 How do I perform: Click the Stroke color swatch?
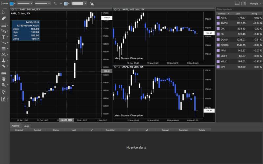(x=12, y=4)
